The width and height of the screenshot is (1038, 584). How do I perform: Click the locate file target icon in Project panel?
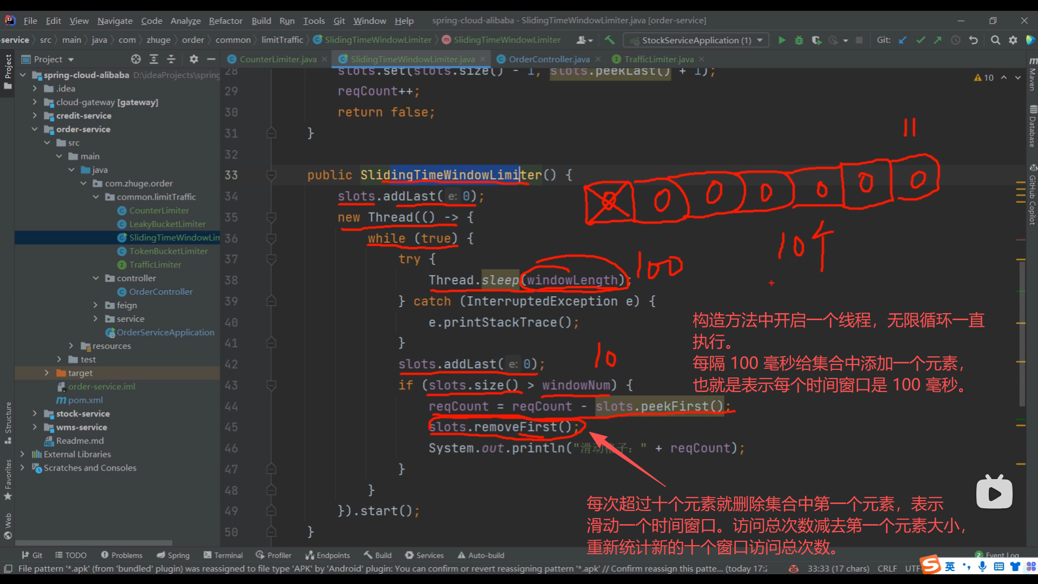(x=136, y=59)
